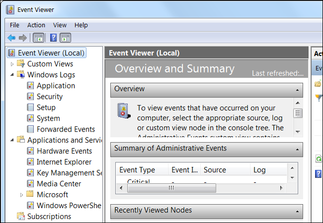The image size is (323, 223).
Task: Collapse the Windows Logs node
Action: click(x=12, y=74)
